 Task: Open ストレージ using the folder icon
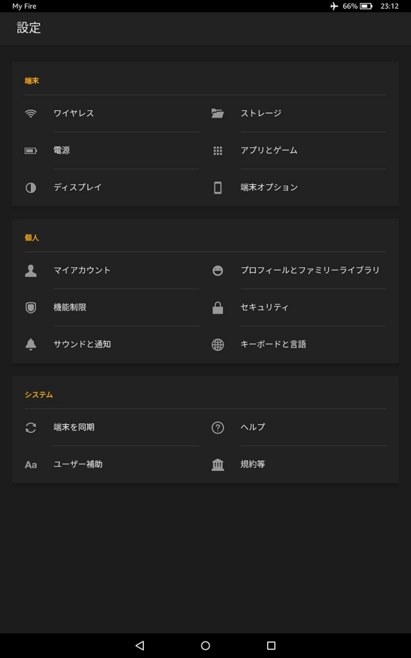217,113
